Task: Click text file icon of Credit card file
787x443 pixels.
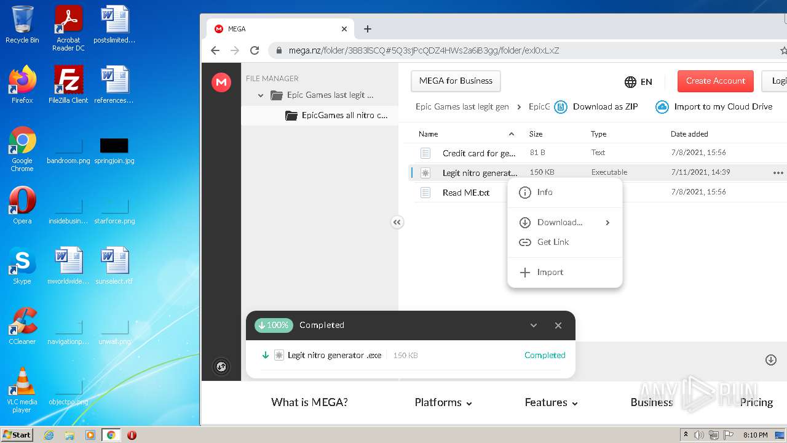Action: [425, 153]
